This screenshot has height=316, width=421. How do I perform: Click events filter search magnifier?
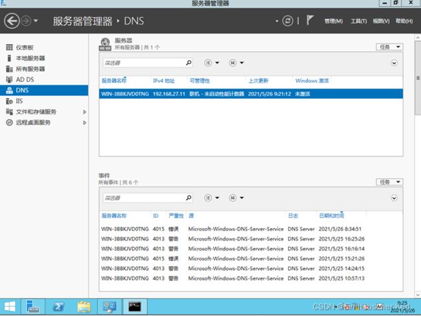[x=188, y=198]
